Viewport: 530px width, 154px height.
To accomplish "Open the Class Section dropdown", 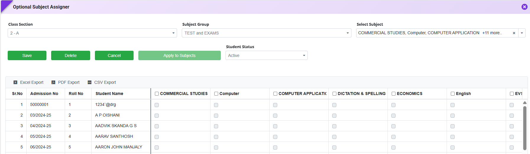I will [x=92, y=33].
